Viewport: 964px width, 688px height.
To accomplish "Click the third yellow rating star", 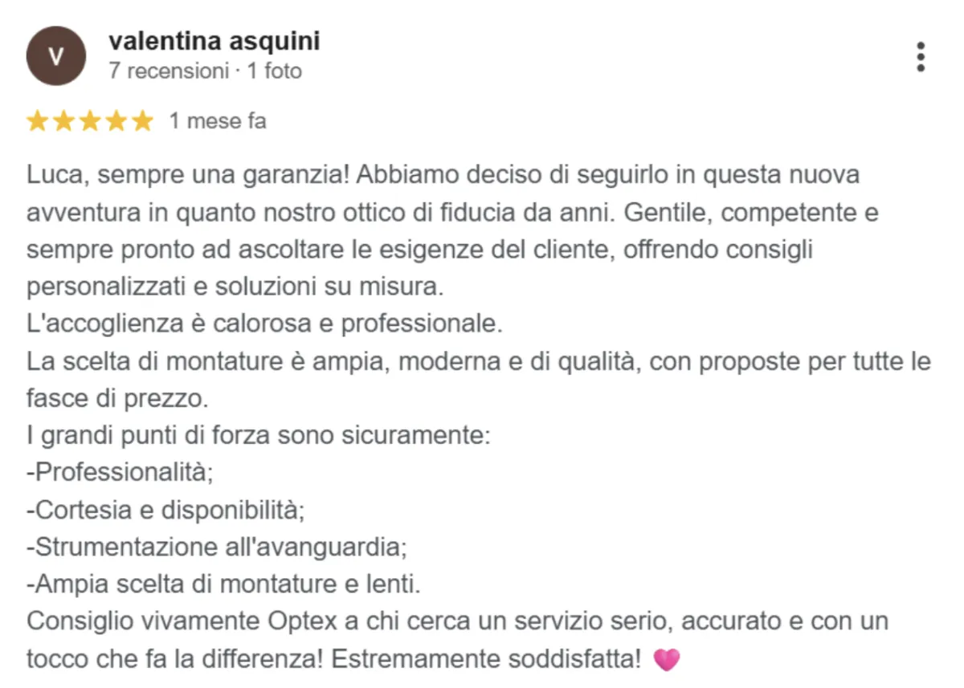I will (90, 121).
